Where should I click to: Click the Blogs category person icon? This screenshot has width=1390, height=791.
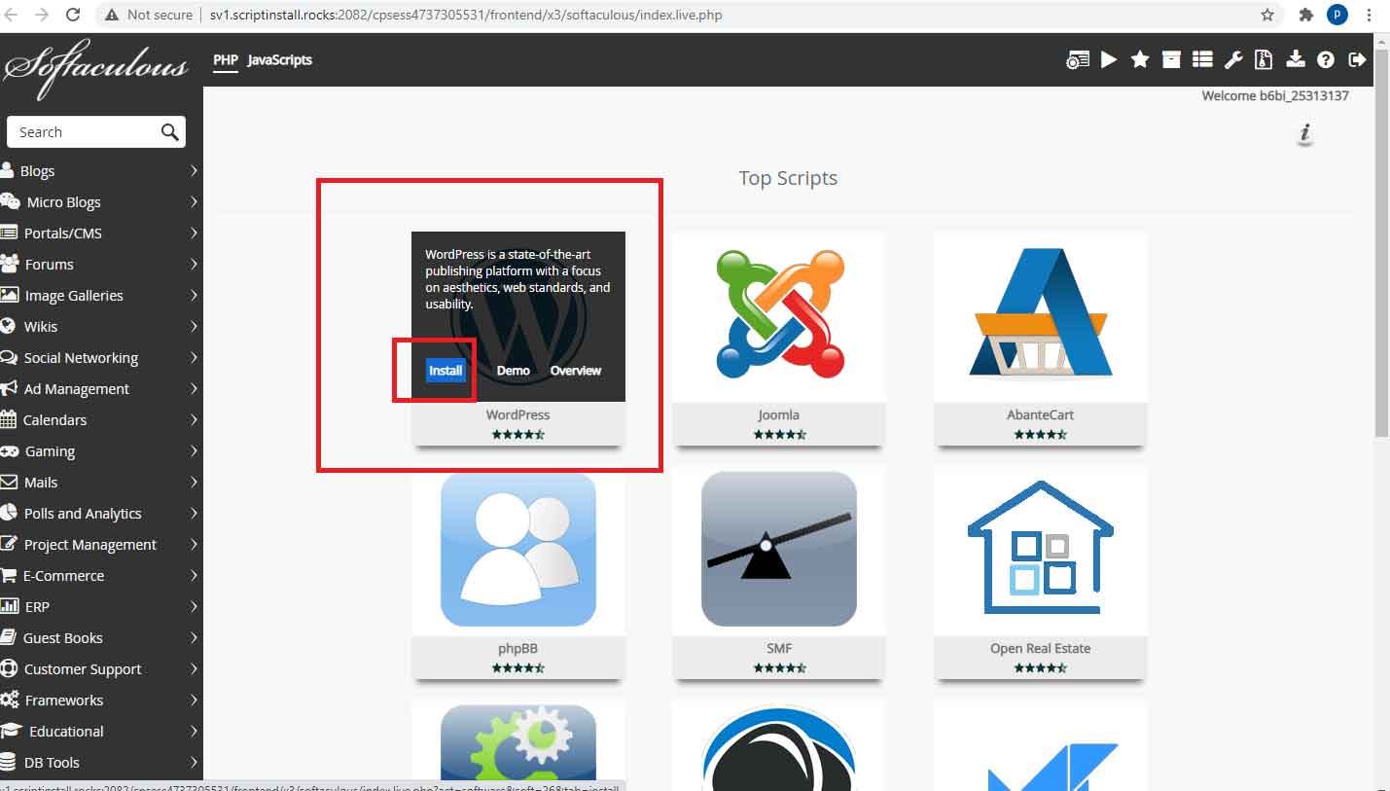coord(8,169)
